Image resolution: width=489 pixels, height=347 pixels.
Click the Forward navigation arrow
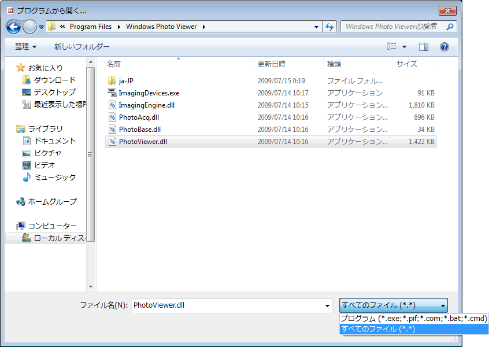(x=29, y=27)
